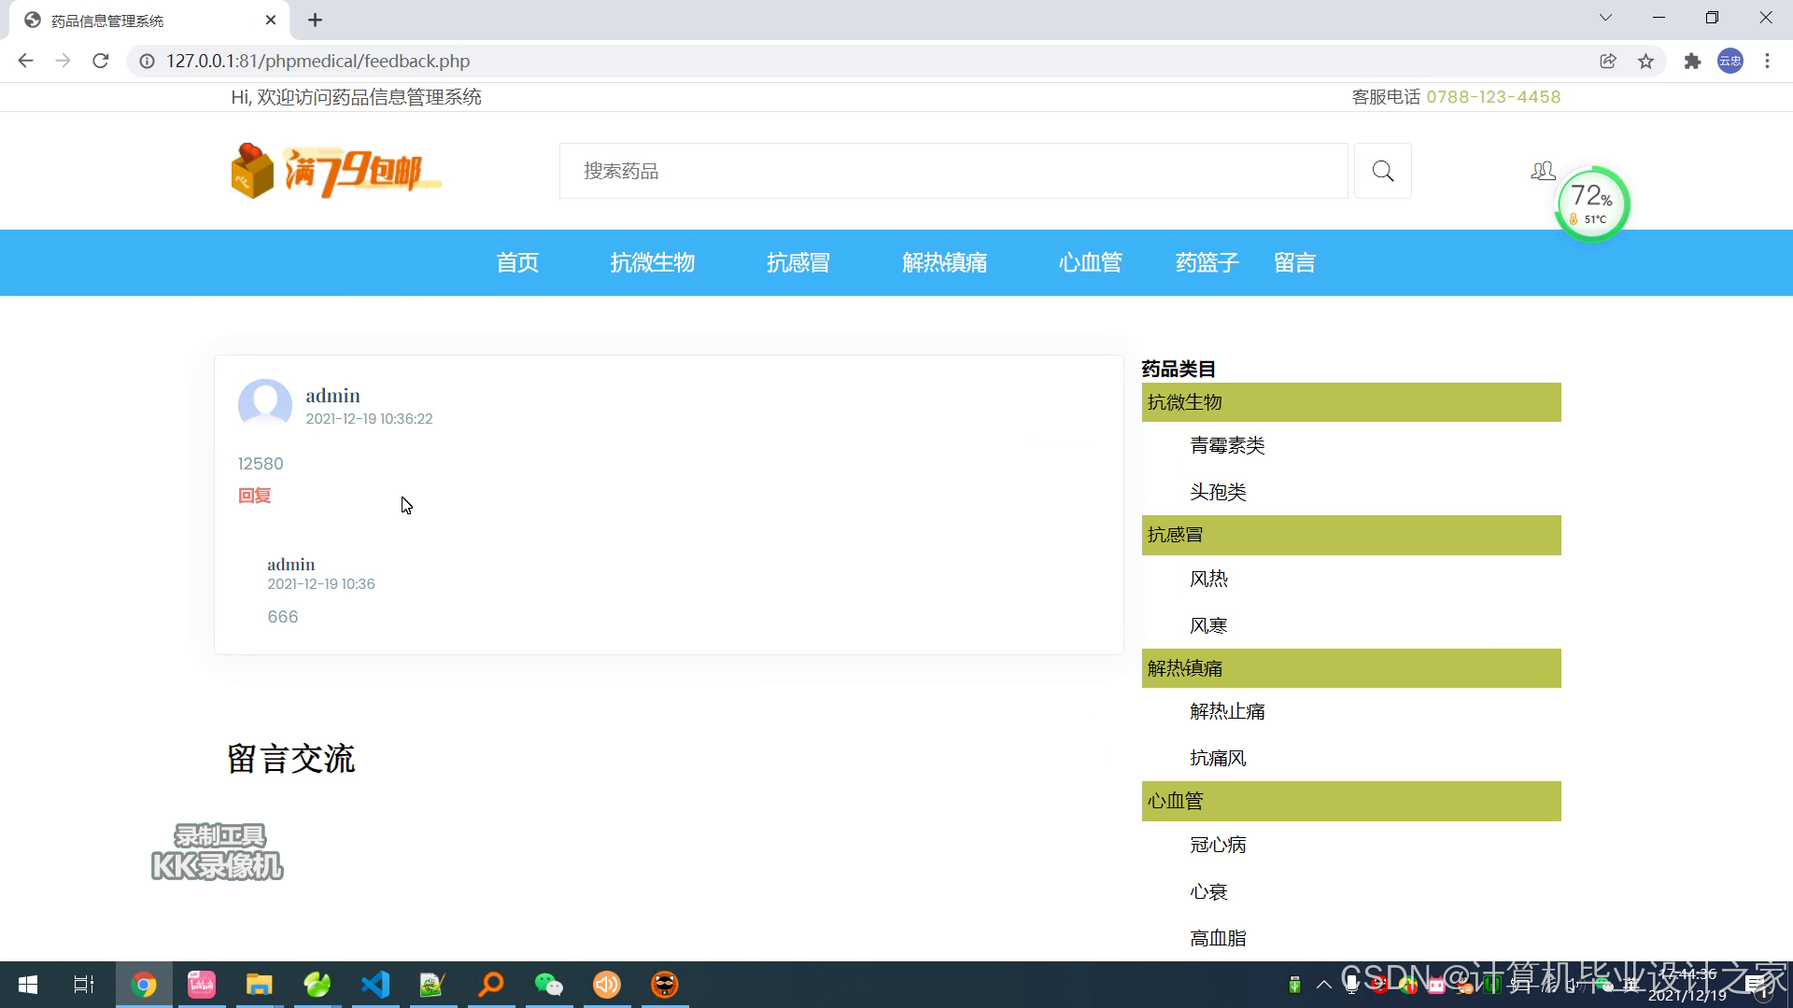
Task: Click into the 搜索药品 search field
Action: click(x=953, y=171)
